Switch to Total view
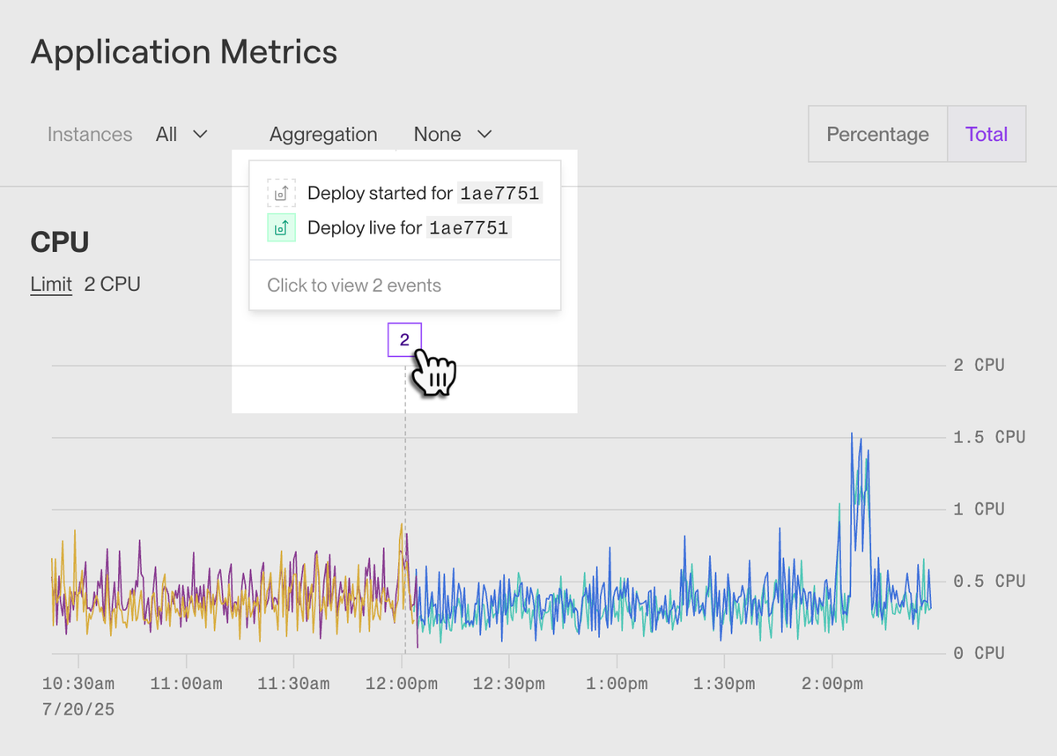The width and height of the screenshot is (1057, 756). 987,134
